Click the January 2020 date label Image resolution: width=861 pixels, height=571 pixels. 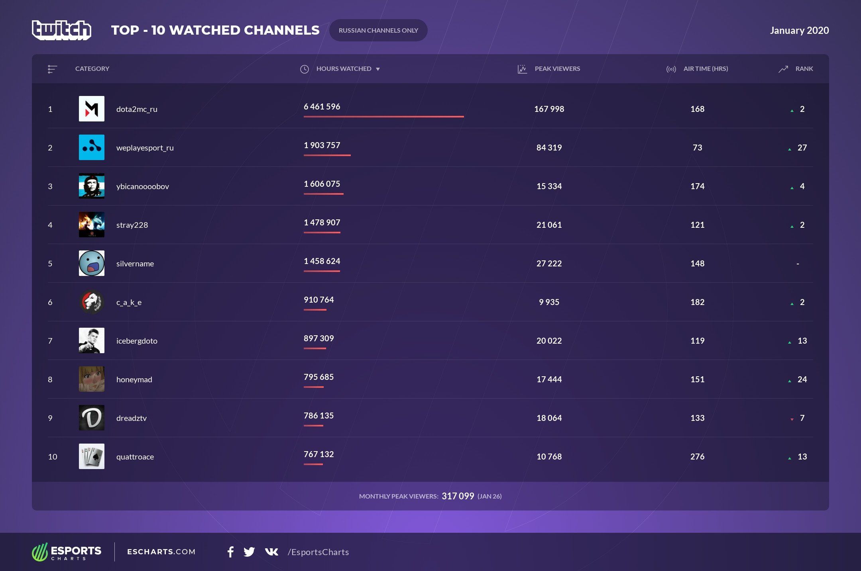click(x=800, y=30)
